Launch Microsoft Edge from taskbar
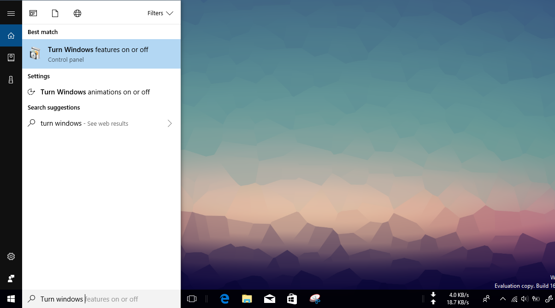Screen dimensions: 555x308 click(224, 299)
